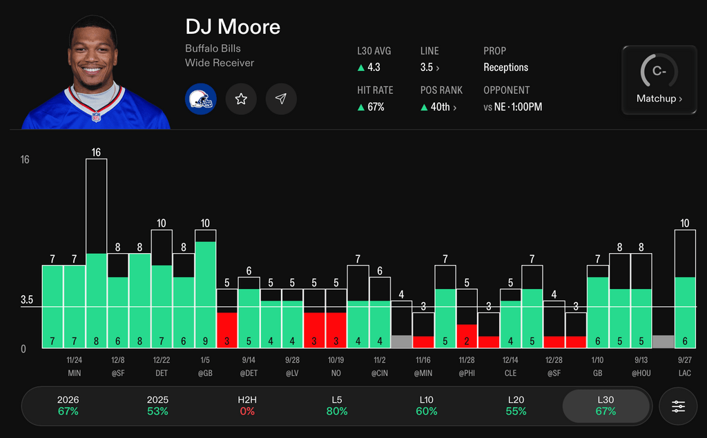
Task: Click the DJ Moore name heading
Action: (x=233, y=27)
